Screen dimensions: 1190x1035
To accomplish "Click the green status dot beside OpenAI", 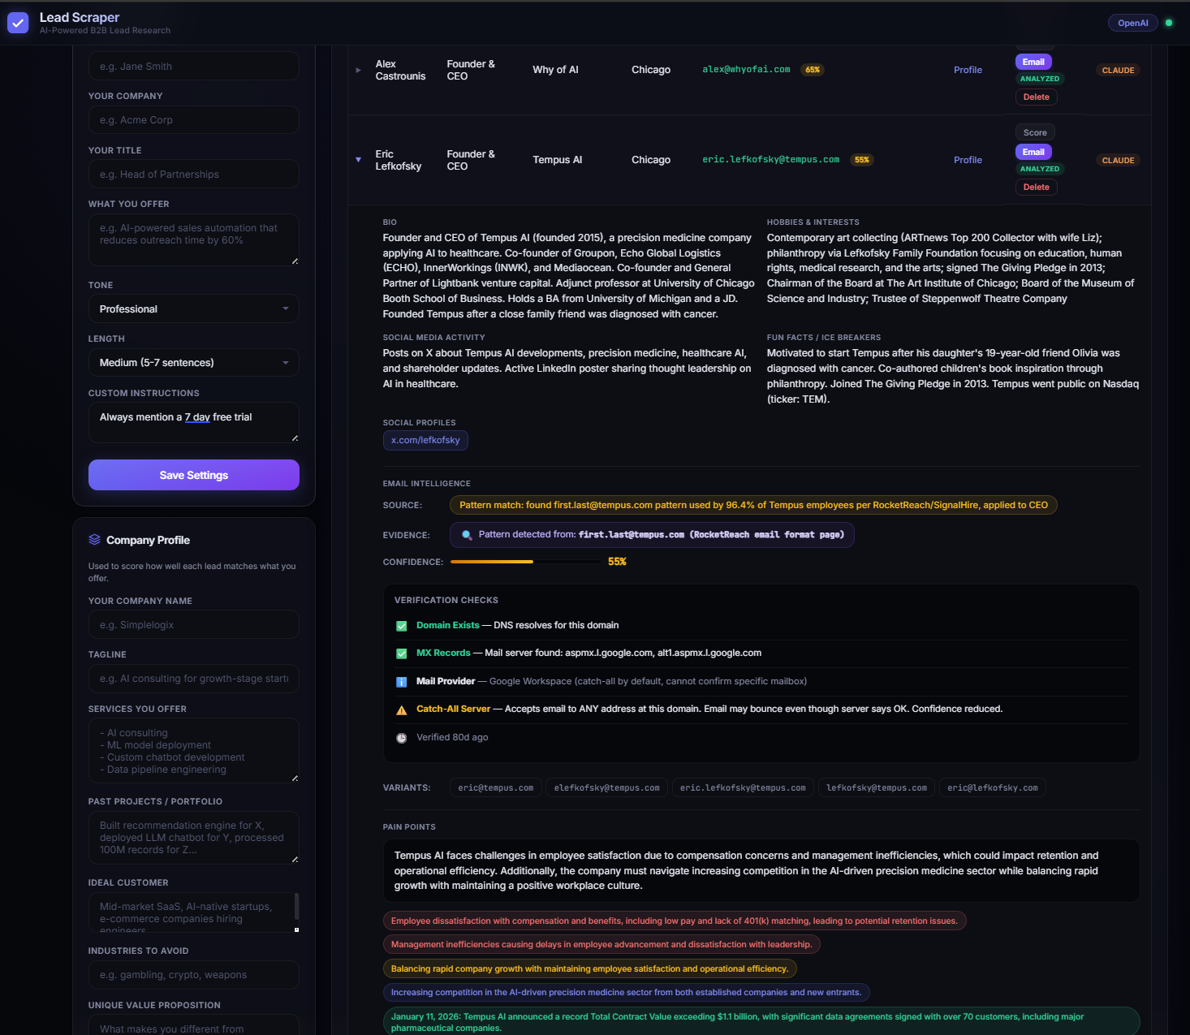I will (1169, 23).
